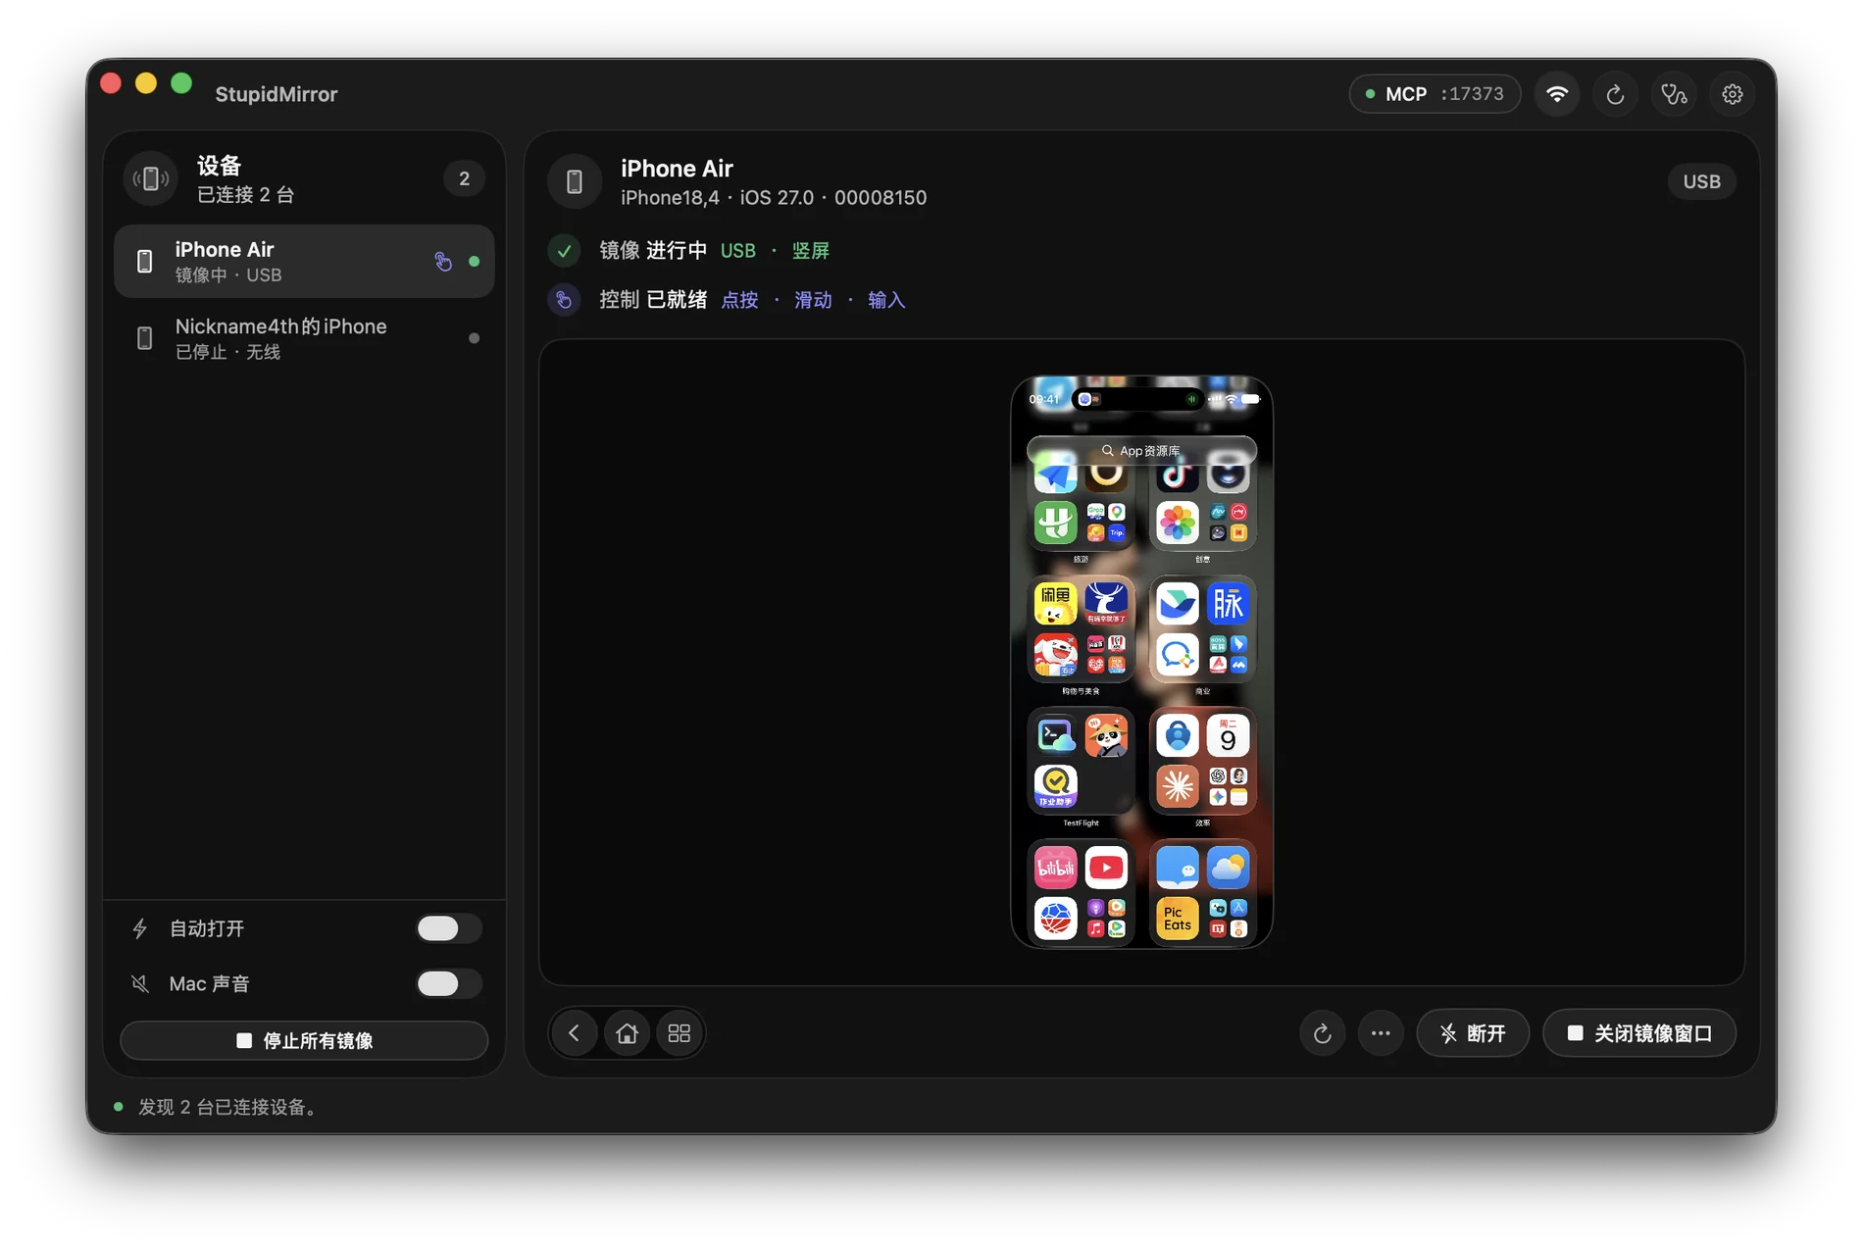1863x1248 pixels.
Task: Click the green mirroring checkmark status icon
Action: click(564, 251)
